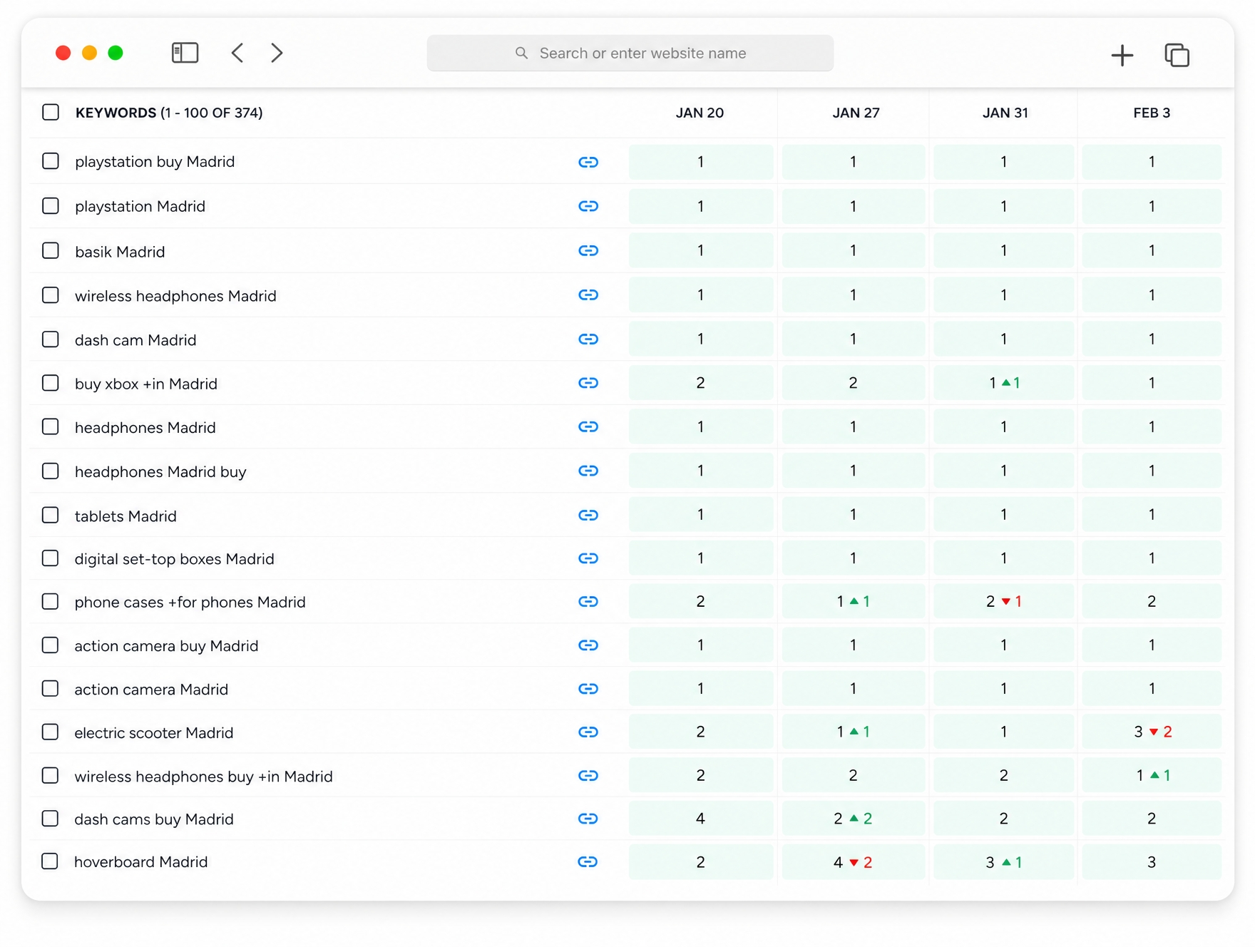Tick checkbox for hoverboard Madrid

pos(51,861)
